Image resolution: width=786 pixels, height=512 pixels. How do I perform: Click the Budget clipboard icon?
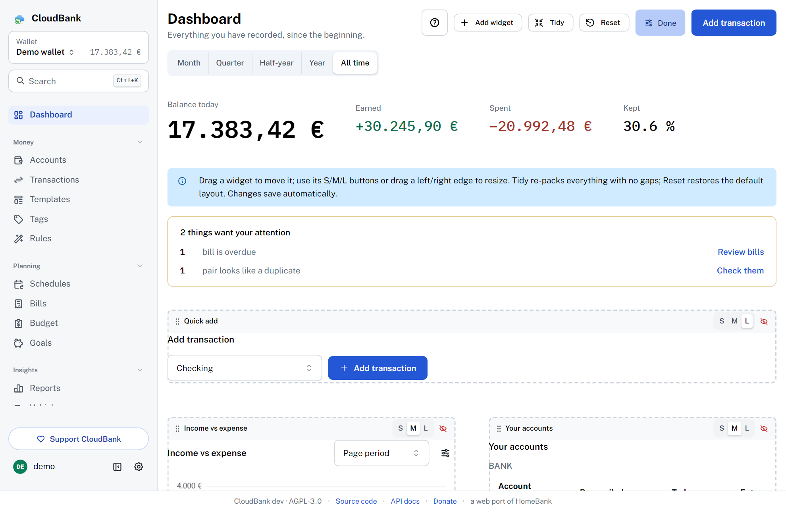(x=18, y=323)
